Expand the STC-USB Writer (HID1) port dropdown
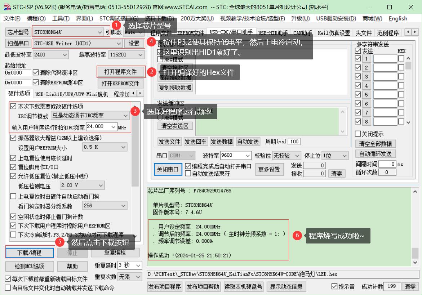Image resolution: width=422 pixels, height=295 pixels. point(119,43)
